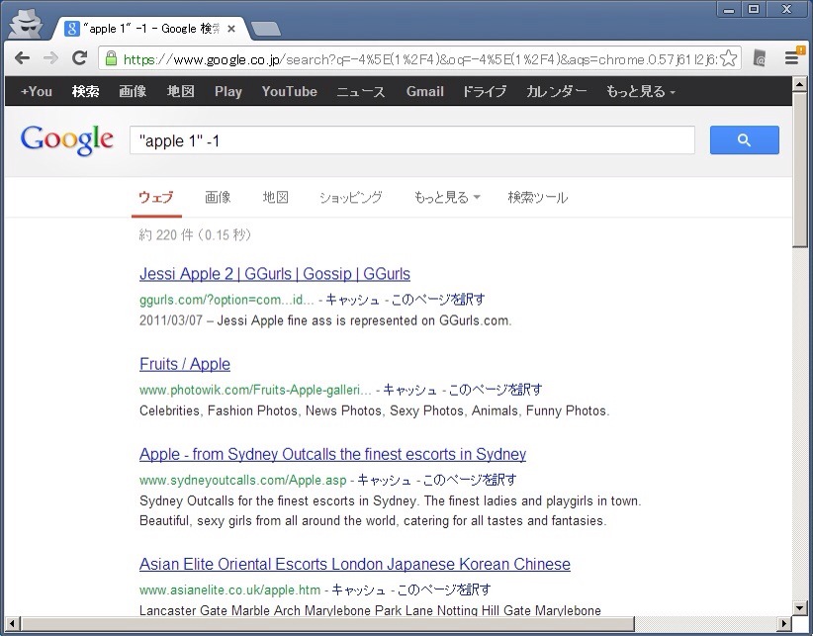Screen dimensions: 813x636
Task: Switch to ショッピング results tab
Action: pos(350,198)
